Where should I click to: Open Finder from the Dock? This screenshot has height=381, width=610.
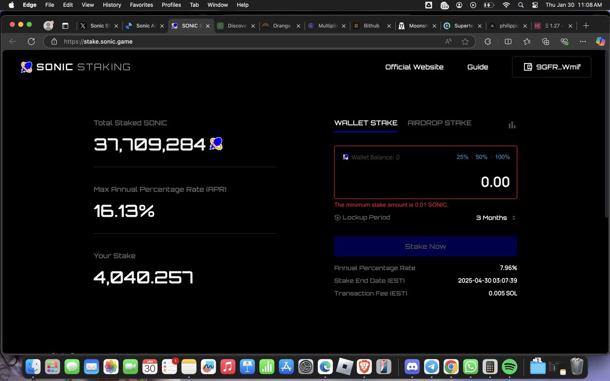34,366
